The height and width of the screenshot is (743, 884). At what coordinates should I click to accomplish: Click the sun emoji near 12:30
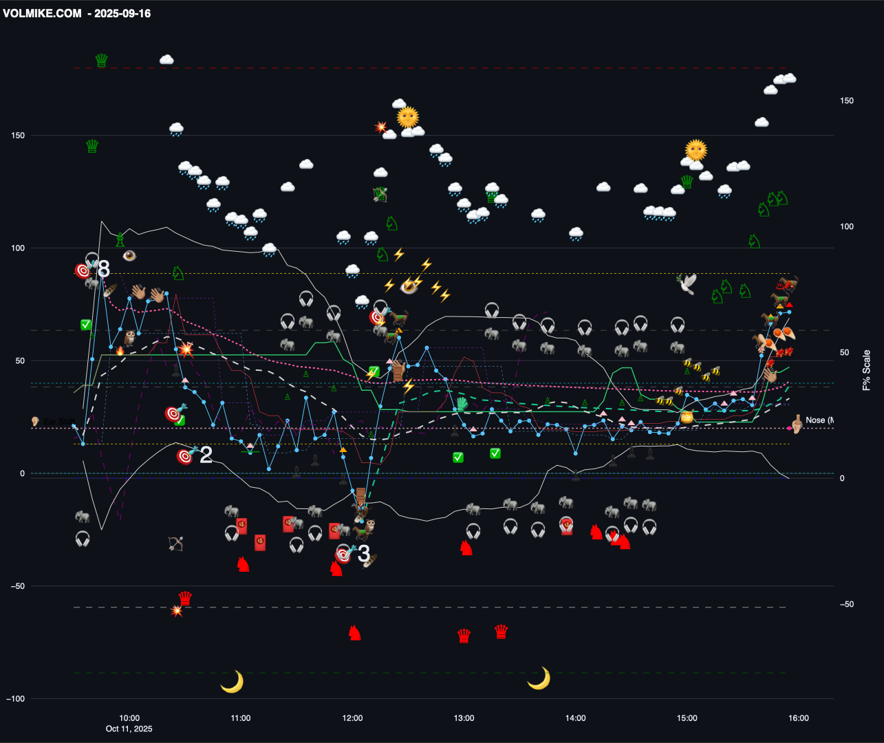pos(408,117)
